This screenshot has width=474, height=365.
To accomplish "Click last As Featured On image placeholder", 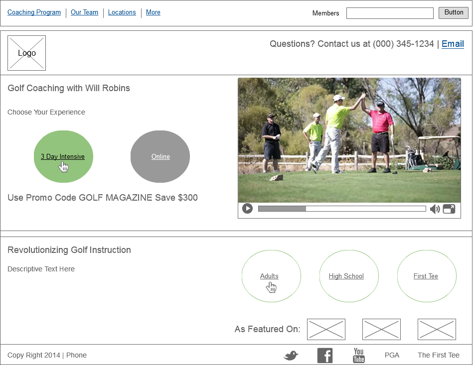I will (x=437, y=329).
